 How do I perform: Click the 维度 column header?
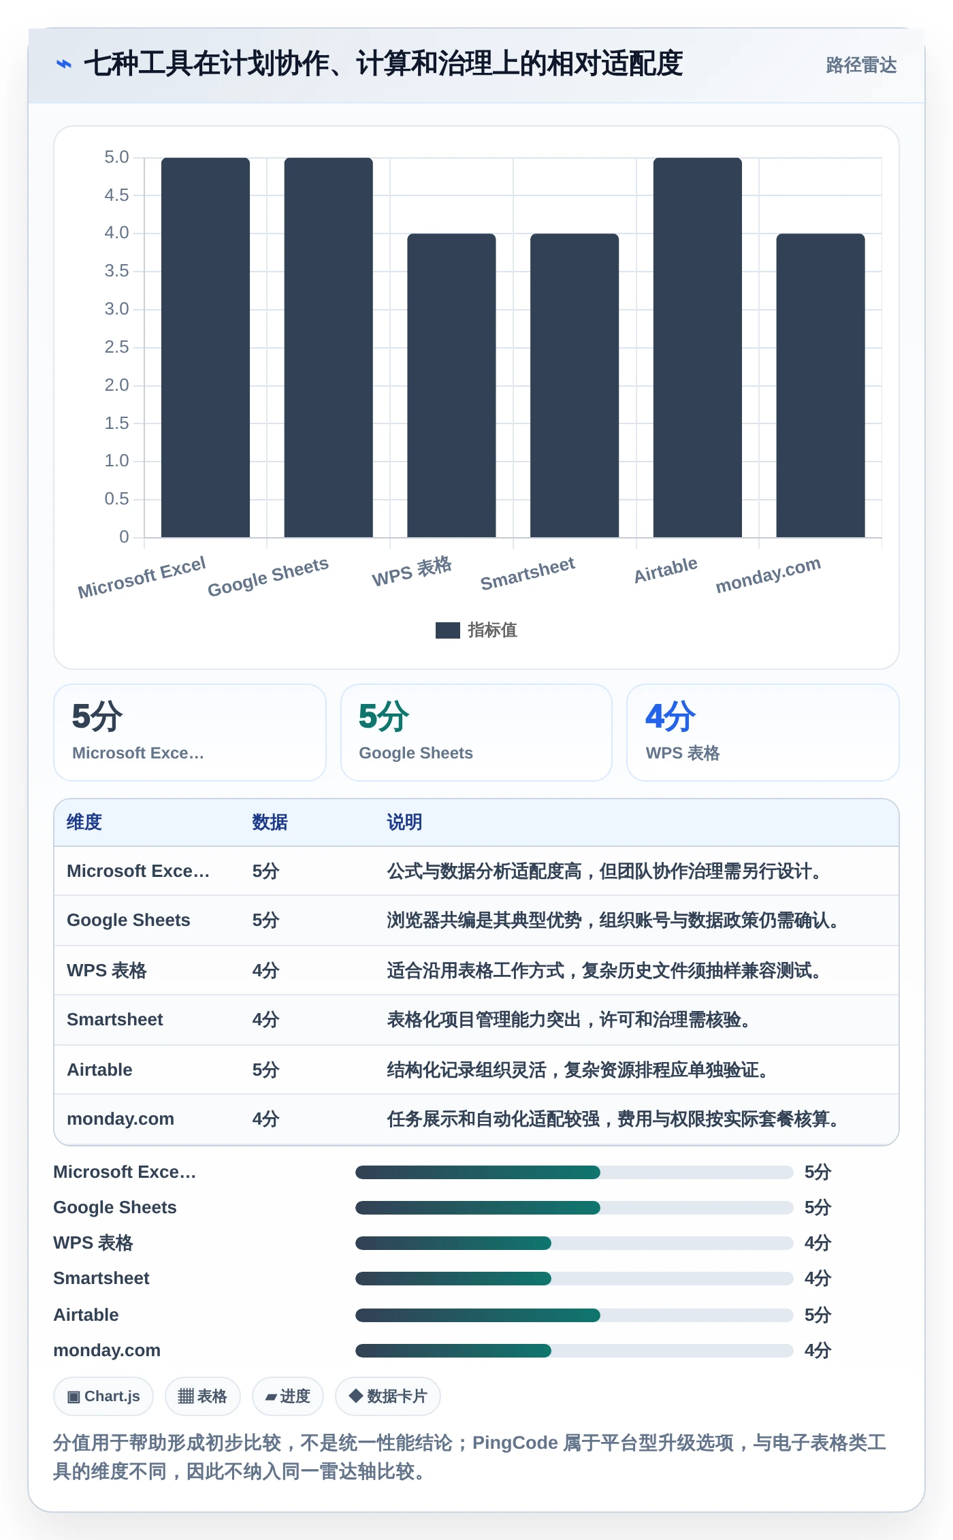tap(84, 822)
